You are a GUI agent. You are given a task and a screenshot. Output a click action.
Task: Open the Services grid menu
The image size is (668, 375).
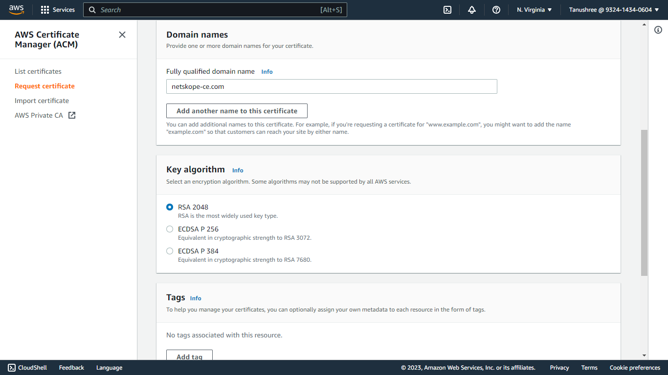tap(58, 10)
